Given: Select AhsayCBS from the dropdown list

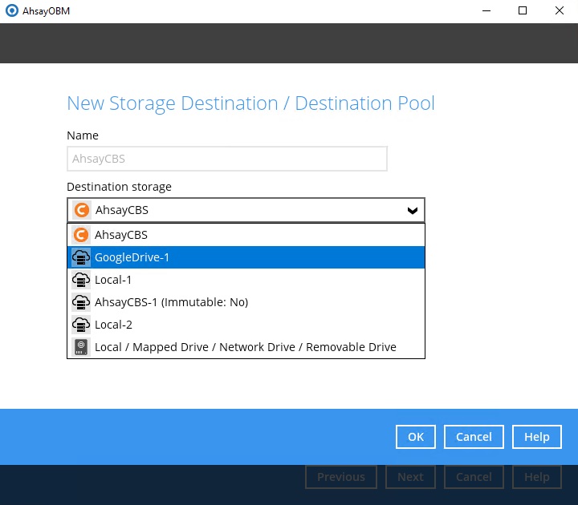Looking at the screenshot, I should pos(246,235).
